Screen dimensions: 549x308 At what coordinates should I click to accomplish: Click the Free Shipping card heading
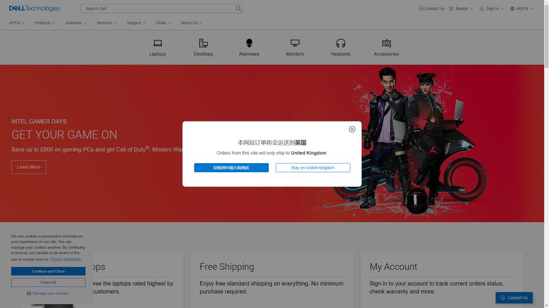click(x=227, y=266)
